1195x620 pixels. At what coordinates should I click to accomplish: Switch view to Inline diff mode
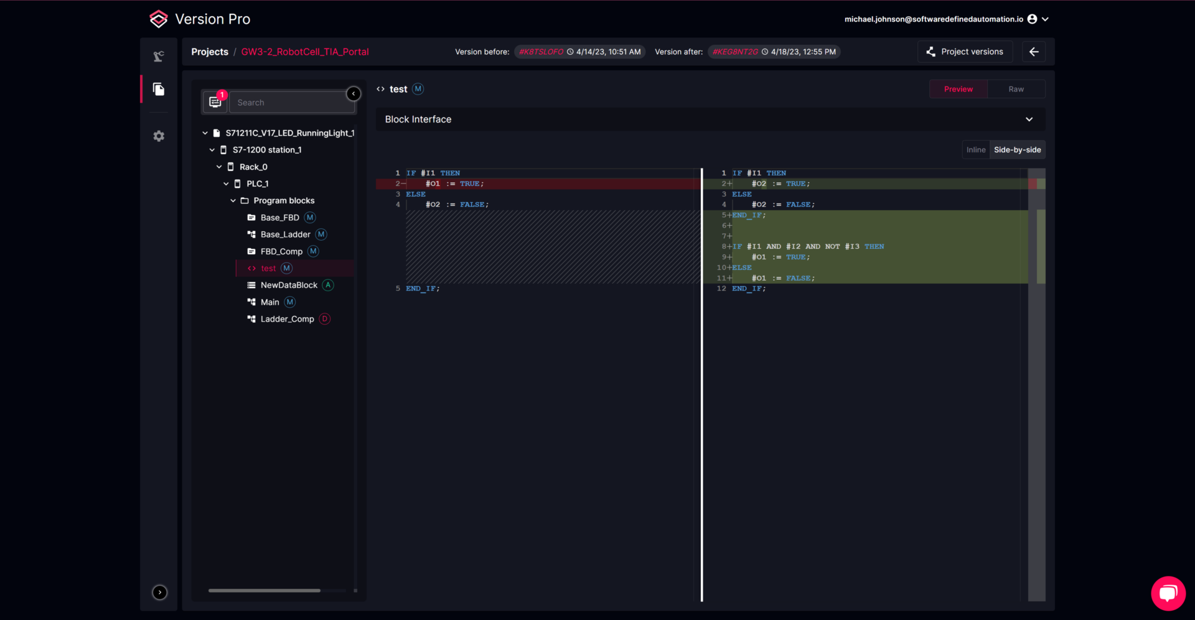(975, 149)
